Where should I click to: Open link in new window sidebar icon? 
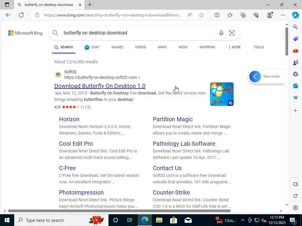[295, 196]
